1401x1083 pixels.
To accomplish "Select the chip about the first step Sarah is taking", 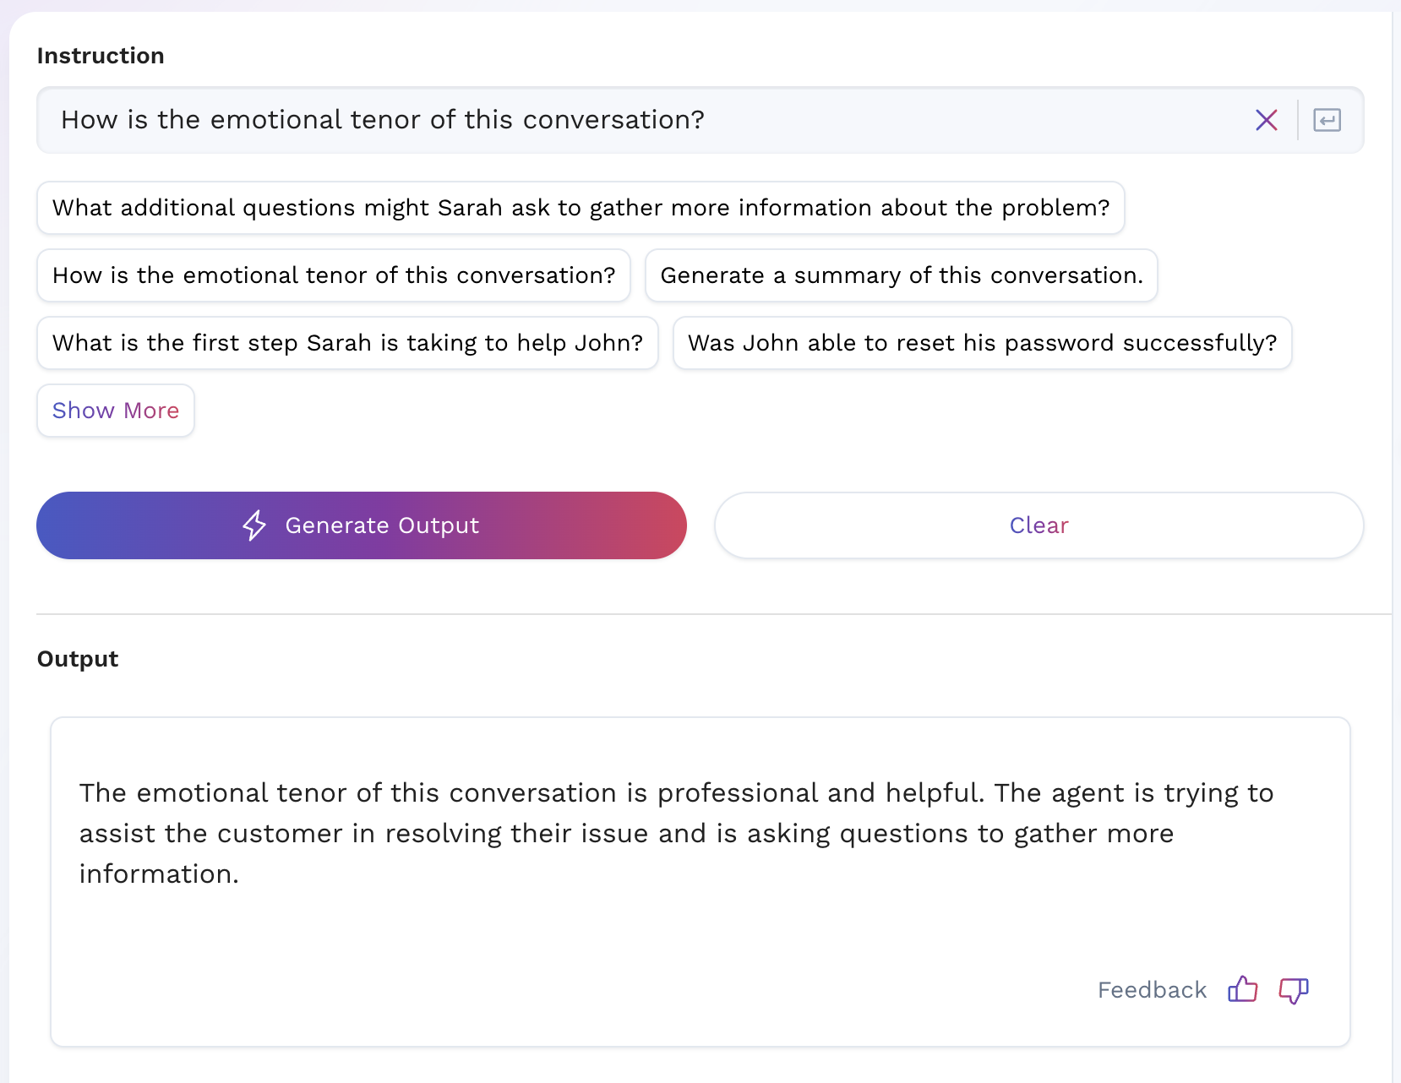I will (x=347, y=343).
